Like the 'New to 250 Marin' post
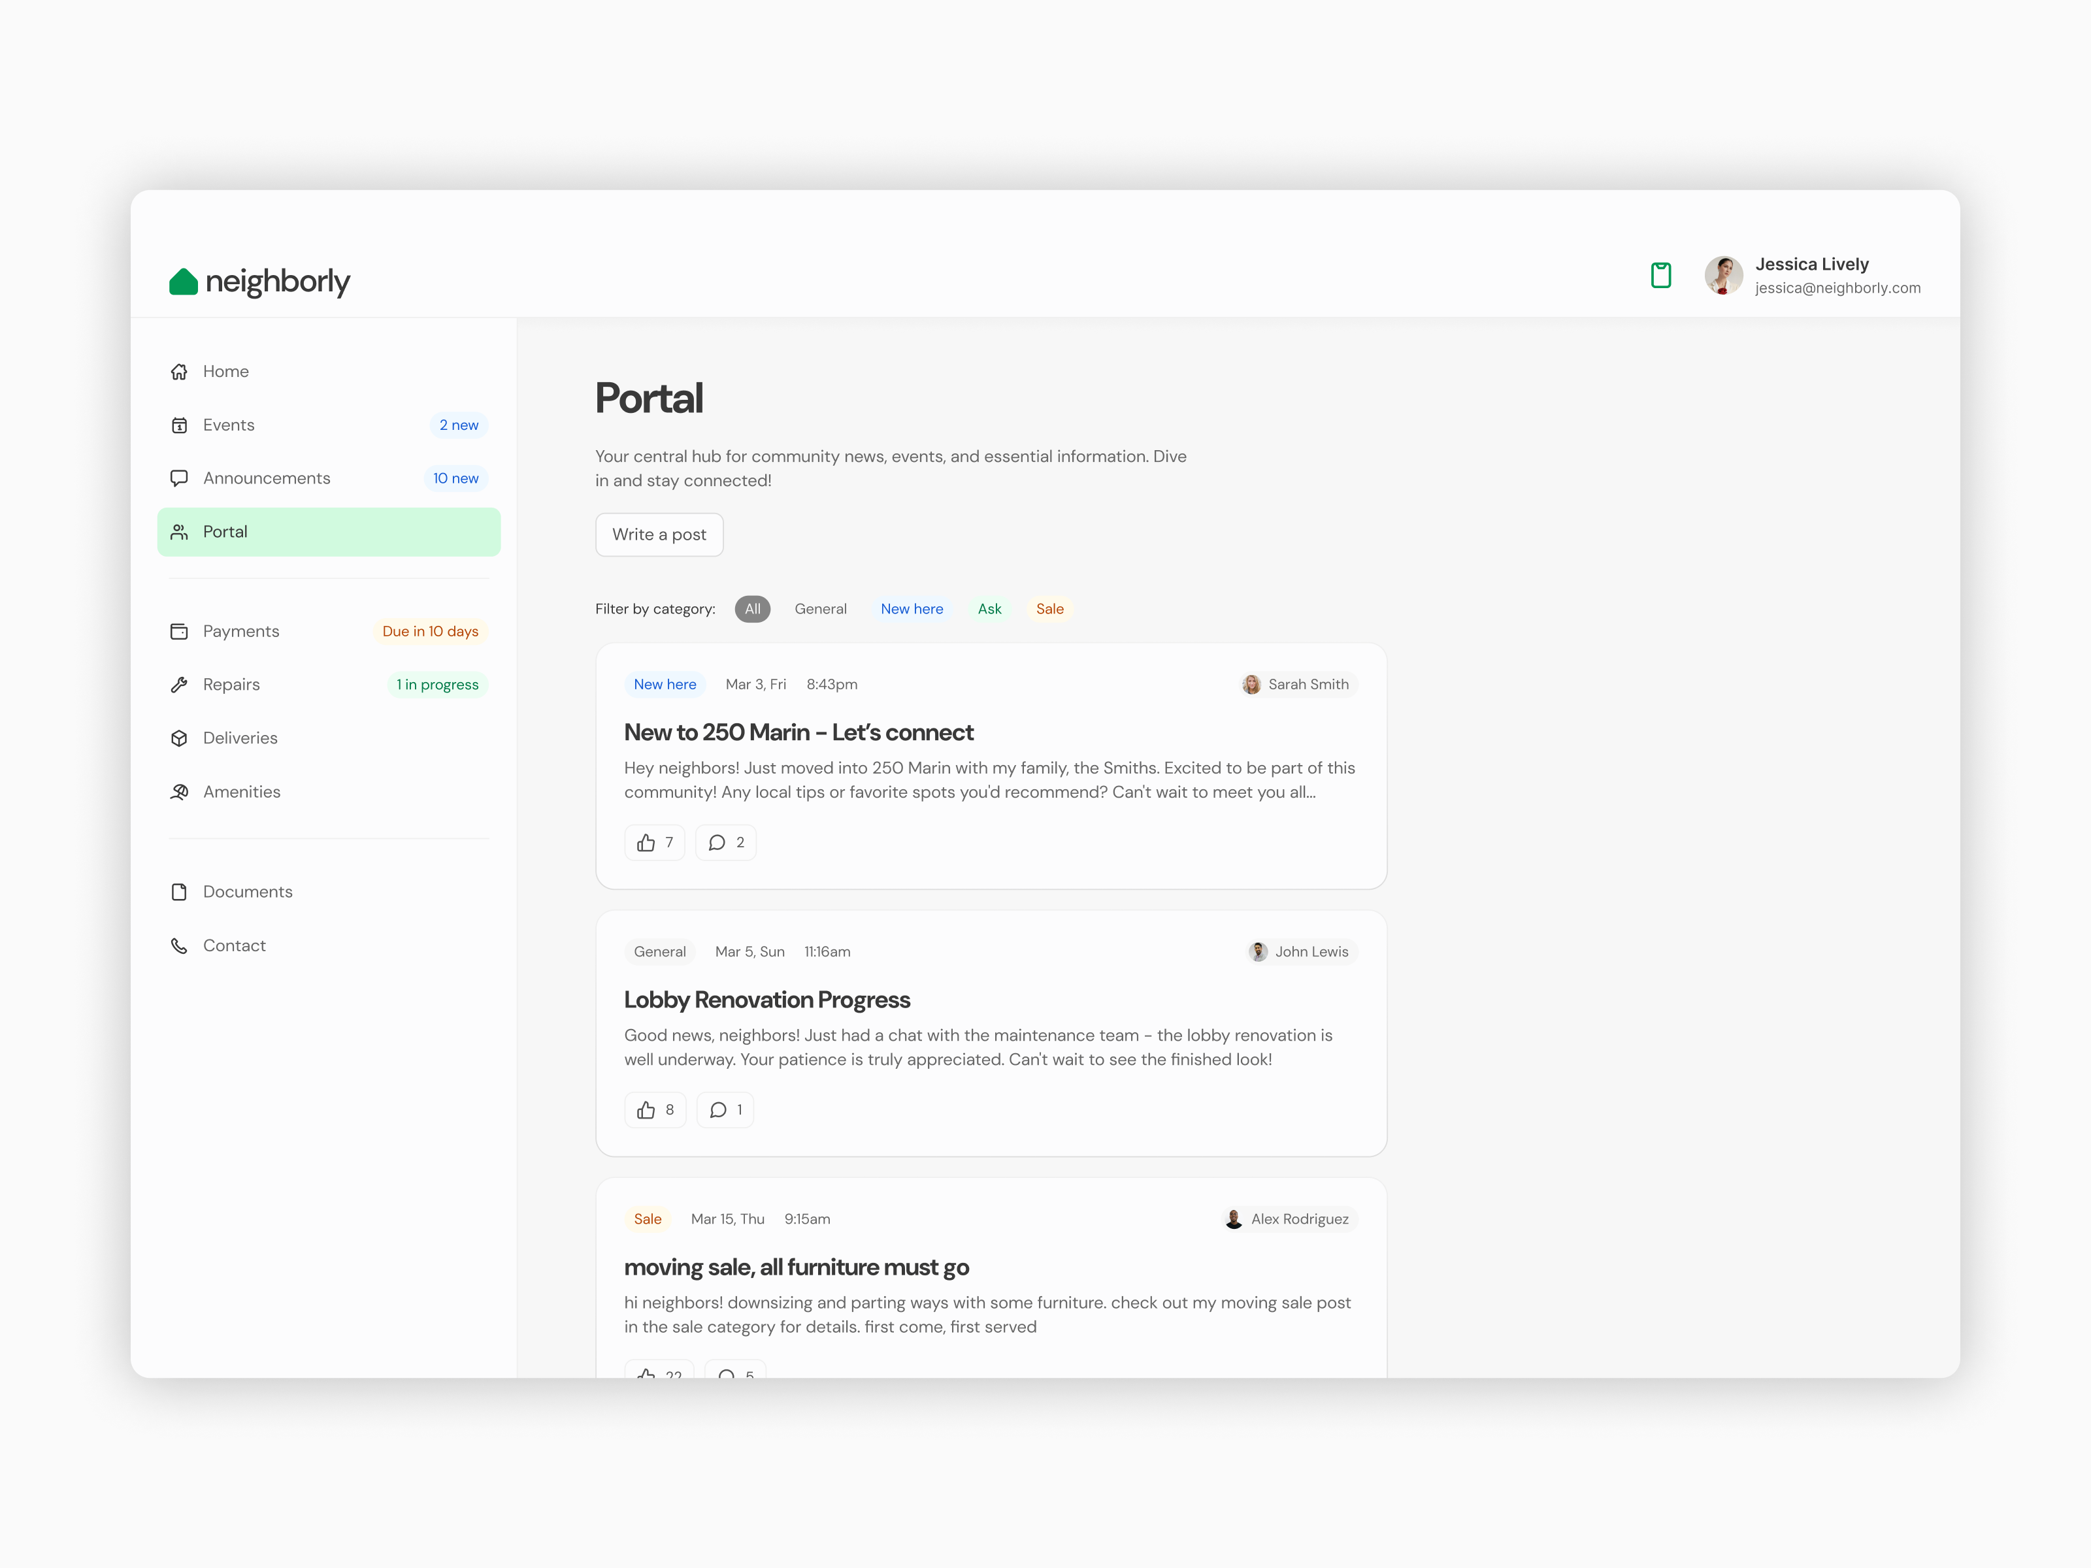This screenshot has height=1568, width=2091. pos(654,842)
